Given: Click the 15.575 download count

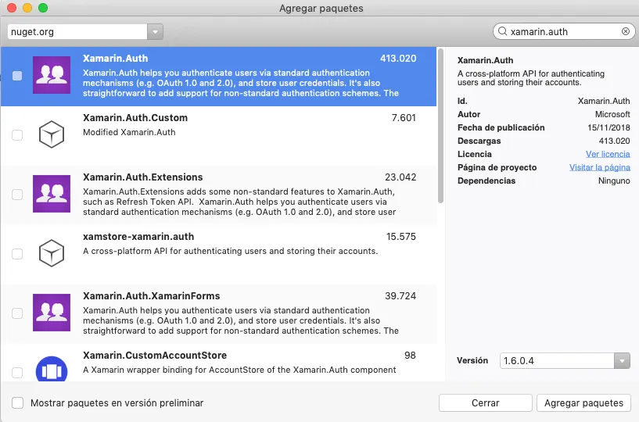Looking at the screenshot, I should click(401, 237).
